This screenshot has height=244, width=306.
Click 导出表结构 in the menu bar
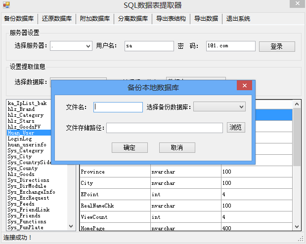coord(171,19)
